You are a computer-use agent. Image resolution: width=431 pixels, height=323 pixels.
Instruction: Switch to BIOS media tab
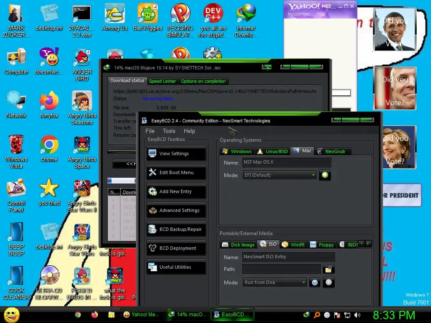point(348,245)
